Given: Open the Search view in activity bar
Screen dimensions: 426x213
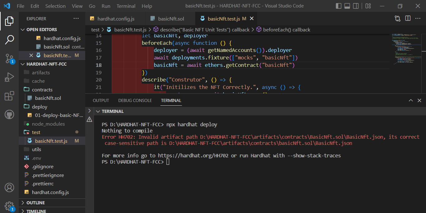Looking at the screenshot, I should click(9, 40).
